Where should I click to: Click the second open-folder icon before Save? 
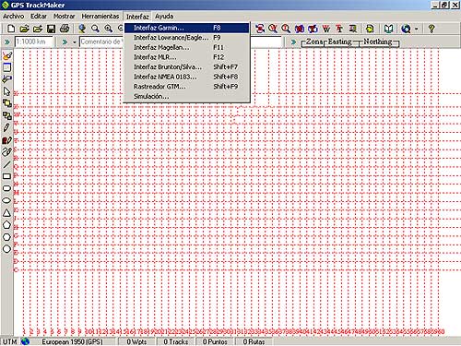tap(38, 29)
